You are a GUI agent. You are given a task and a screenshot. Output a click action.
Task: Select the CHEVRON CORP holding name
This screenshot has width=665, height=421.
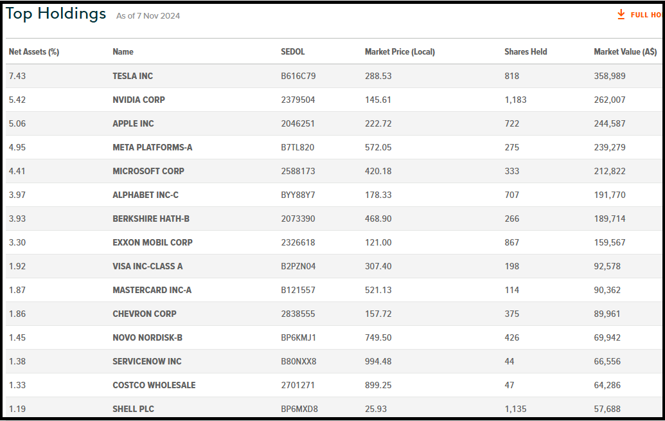click(x=145, y=314)
